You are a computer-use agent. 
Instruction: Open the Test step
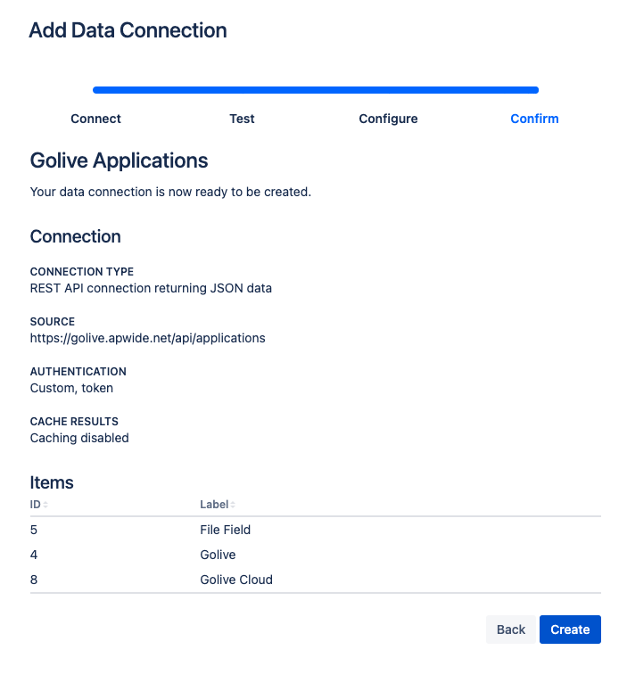(x=242, y=119)
